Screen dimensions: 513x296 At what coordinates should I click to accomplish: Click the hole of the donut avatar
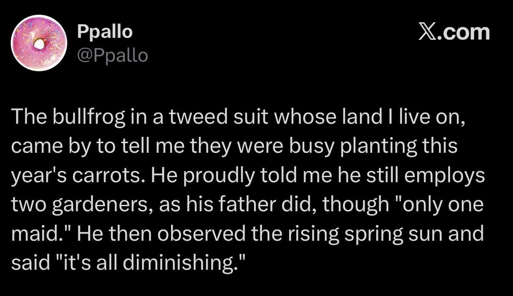pyautogui.click(x=39, y=44)
